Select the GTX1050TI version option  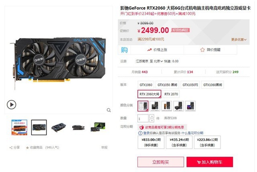pos(190,85)
